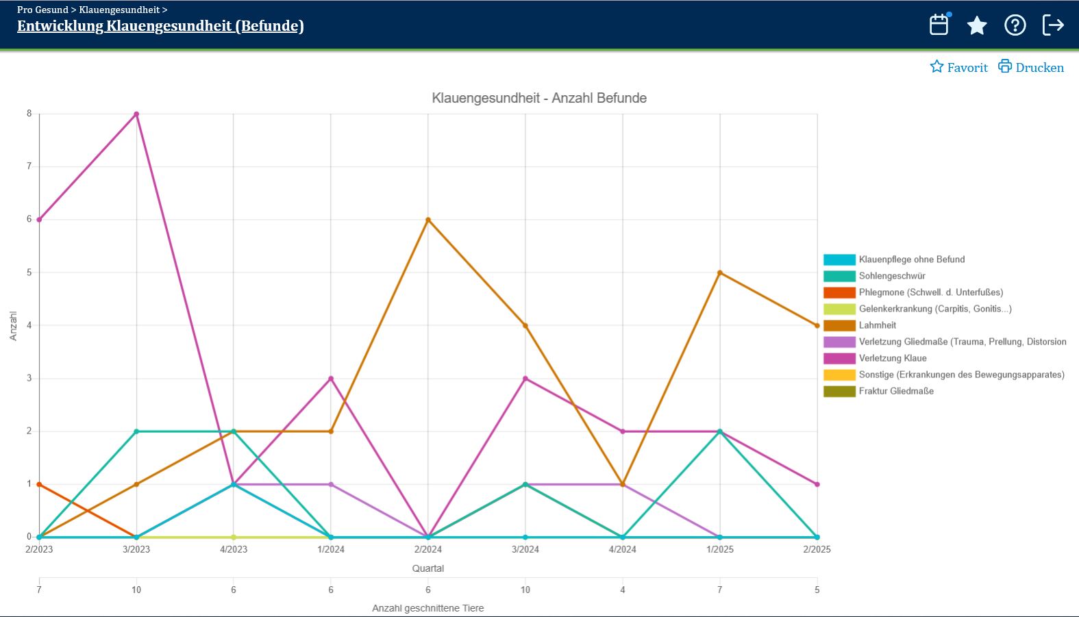The image size is (1079, 617).
Task: Click the printer icon next to Drucken
Action: tap(1004, 66)
